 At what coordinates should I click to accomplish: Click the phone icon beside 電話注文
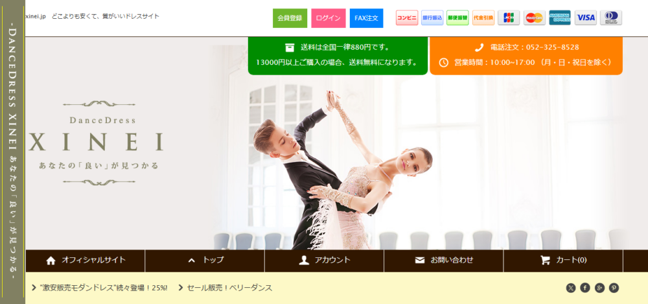479,47
